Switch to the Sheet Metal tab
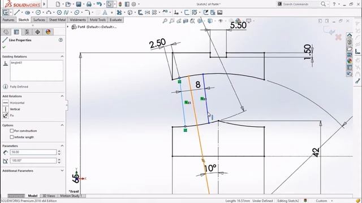The height and width of the screenshot is (203, 362). 57,20
